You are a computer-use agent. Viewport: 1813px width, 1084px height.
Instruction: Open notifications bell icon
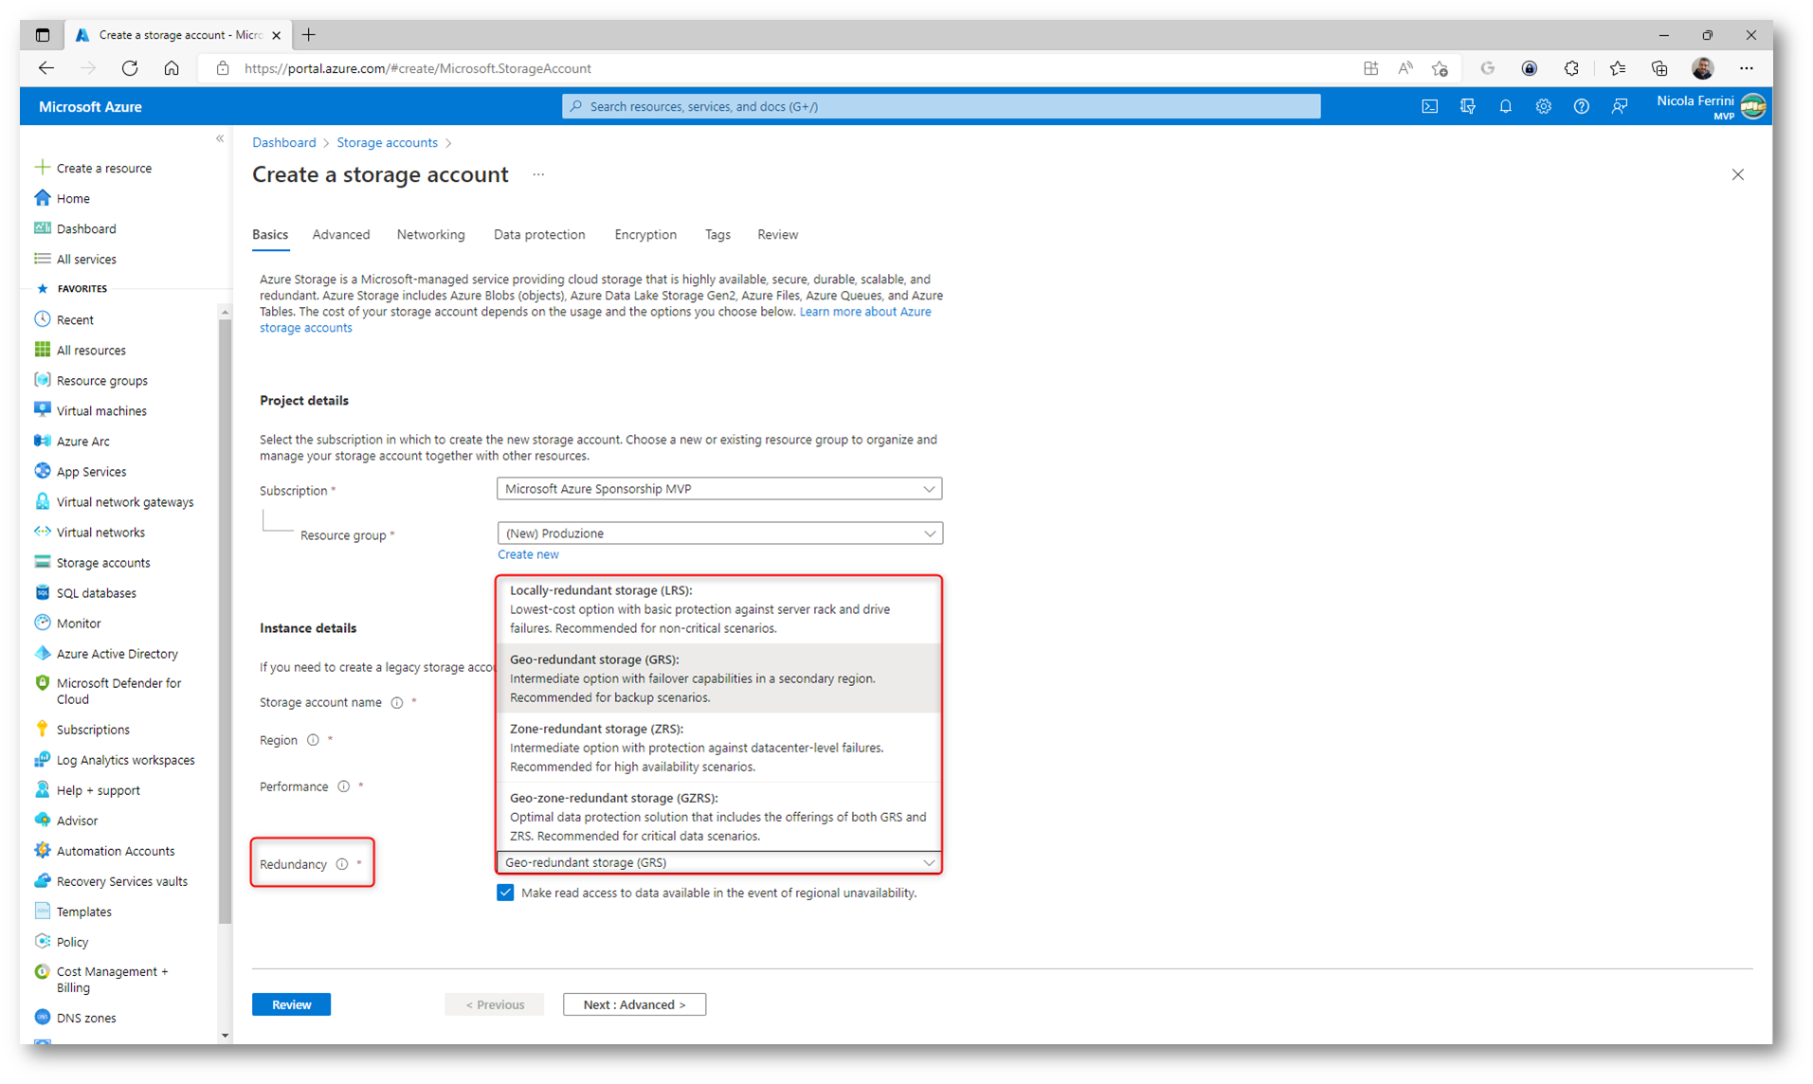pyautogui.click(x=1505, y=107)
